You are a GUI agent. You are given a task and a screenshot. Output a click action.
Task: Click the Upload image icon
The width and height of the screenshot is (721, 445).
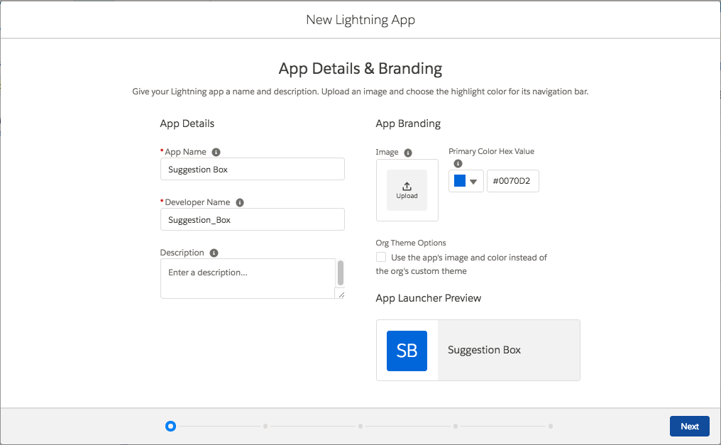(407, 189)
